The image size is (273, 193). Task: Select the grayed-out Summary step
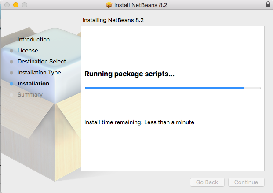[30, 95]
